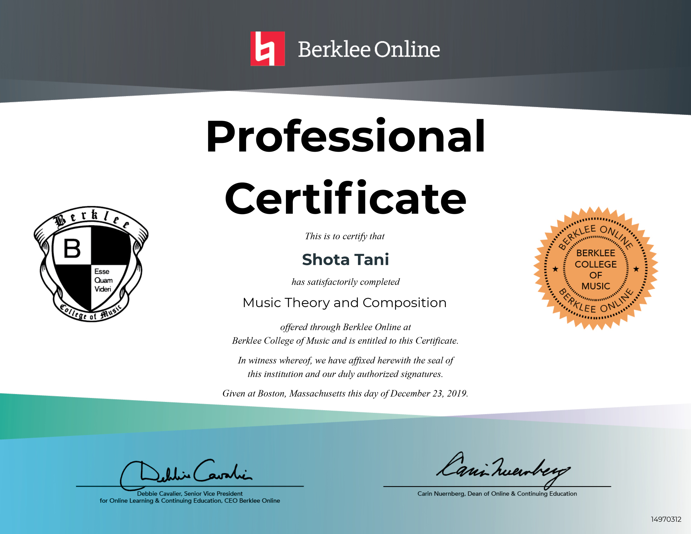Screen dimensions: 691x534
Task: Click the Carin Nuernberg handwritten signature
Action: click(x=503, y=469)
